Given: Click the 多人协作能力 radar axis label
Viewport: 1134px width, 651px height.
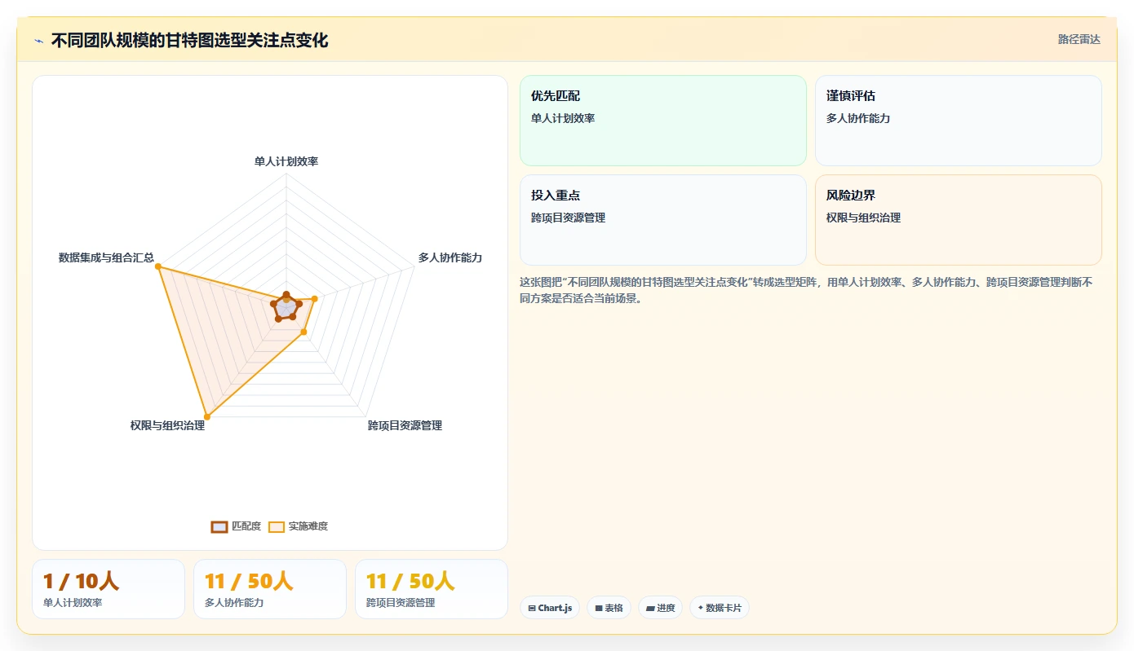Looking at the screenshot, I should tap(450, 257).
